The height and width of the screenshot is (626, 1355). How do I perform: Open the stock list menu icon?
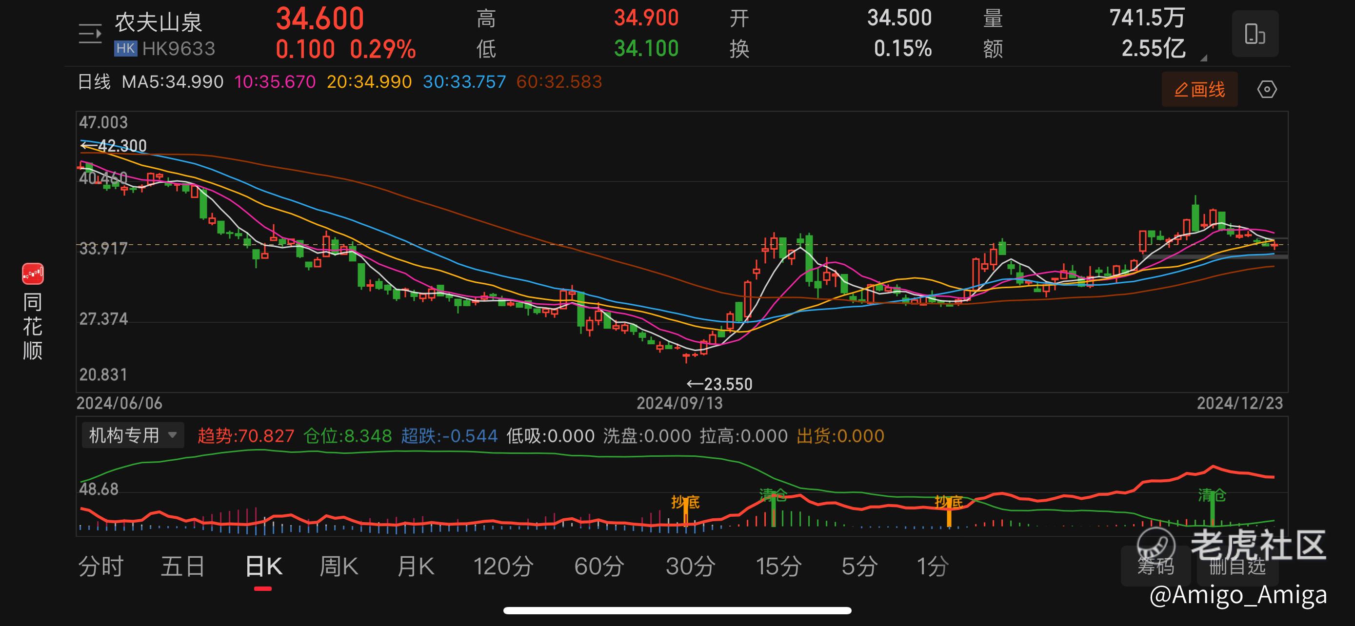pos(90,35)
